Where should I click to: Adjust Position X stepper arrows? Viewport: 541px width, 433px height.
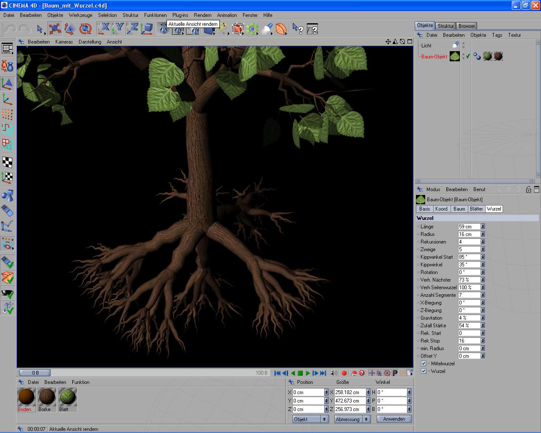pyautogui.click(x=326, y=392)
